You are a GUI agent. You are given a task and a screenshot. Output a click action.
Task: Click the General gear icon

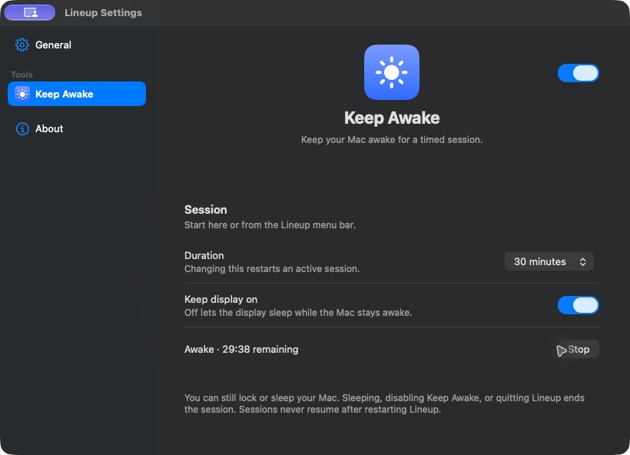coord(22,45)
